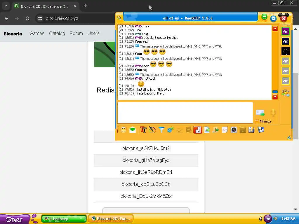Toggle the spell check checkmark icon
Image resolution: width=299 pixels, height=224 pixels.
[180, 130]
